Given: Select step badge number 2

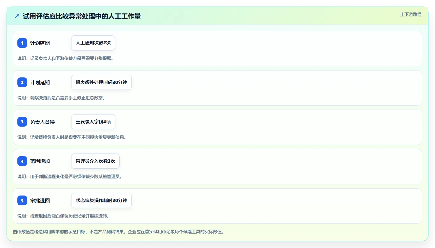Looking at the screenshot, I should 22,82.
